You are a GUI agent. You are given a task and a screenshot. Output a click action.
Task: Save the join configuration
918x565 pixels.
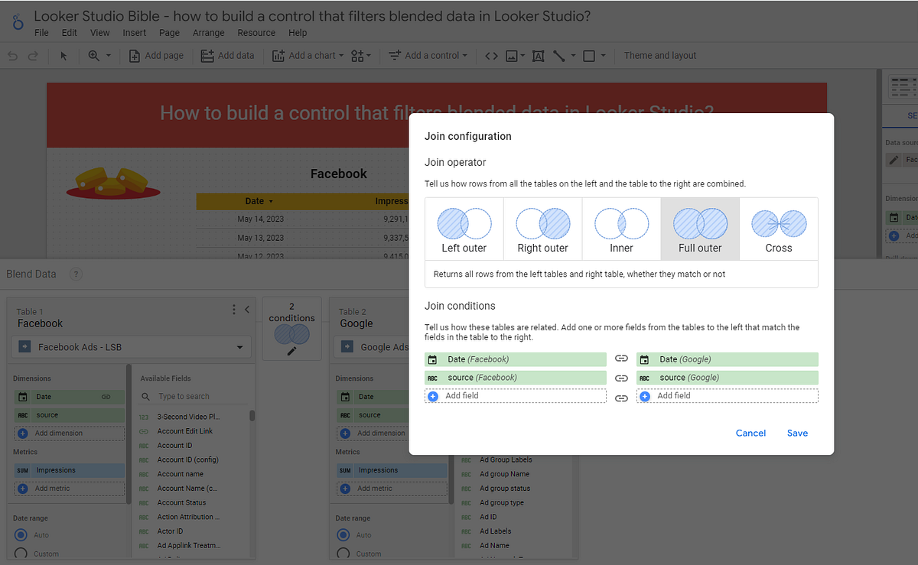797,433
